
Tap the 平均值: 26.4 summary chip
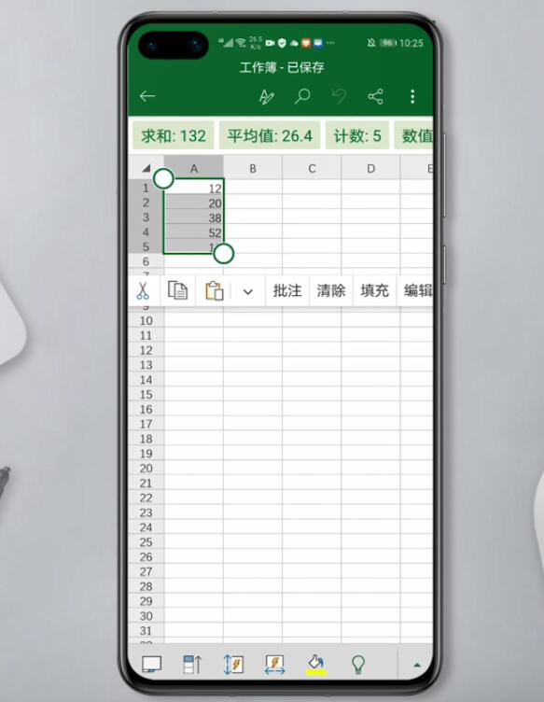(x=270, y=135)
